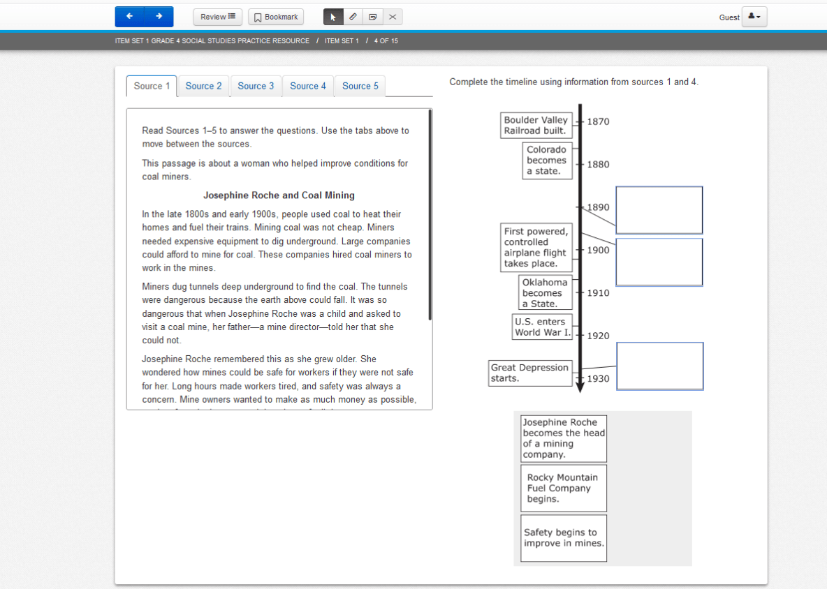
Task: Select the sticky note tool
Action: coord(373,17)
